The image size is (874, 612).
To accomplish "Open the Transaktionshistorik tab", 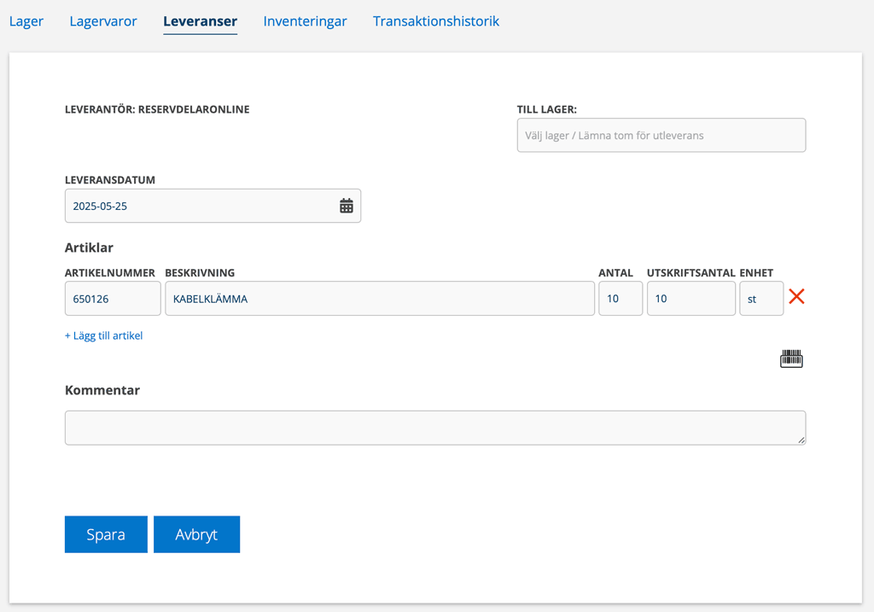I will (436, 21).
